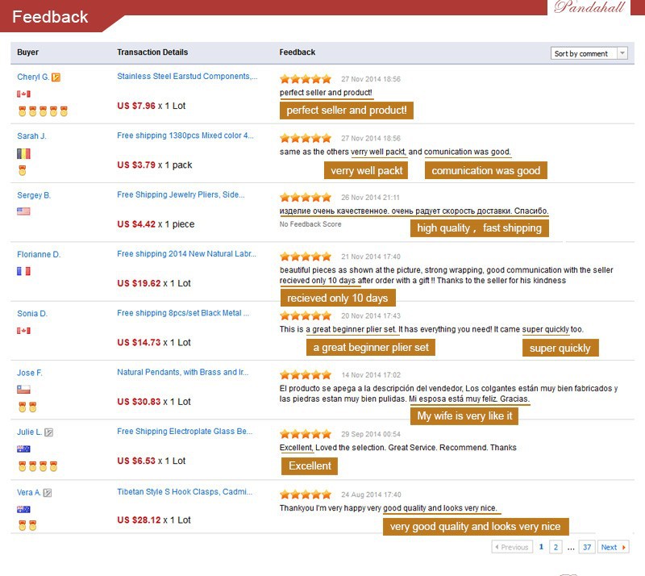Click the Feedback tab header
This screenshot has width=645, height=576.
(x=51, y=17)
